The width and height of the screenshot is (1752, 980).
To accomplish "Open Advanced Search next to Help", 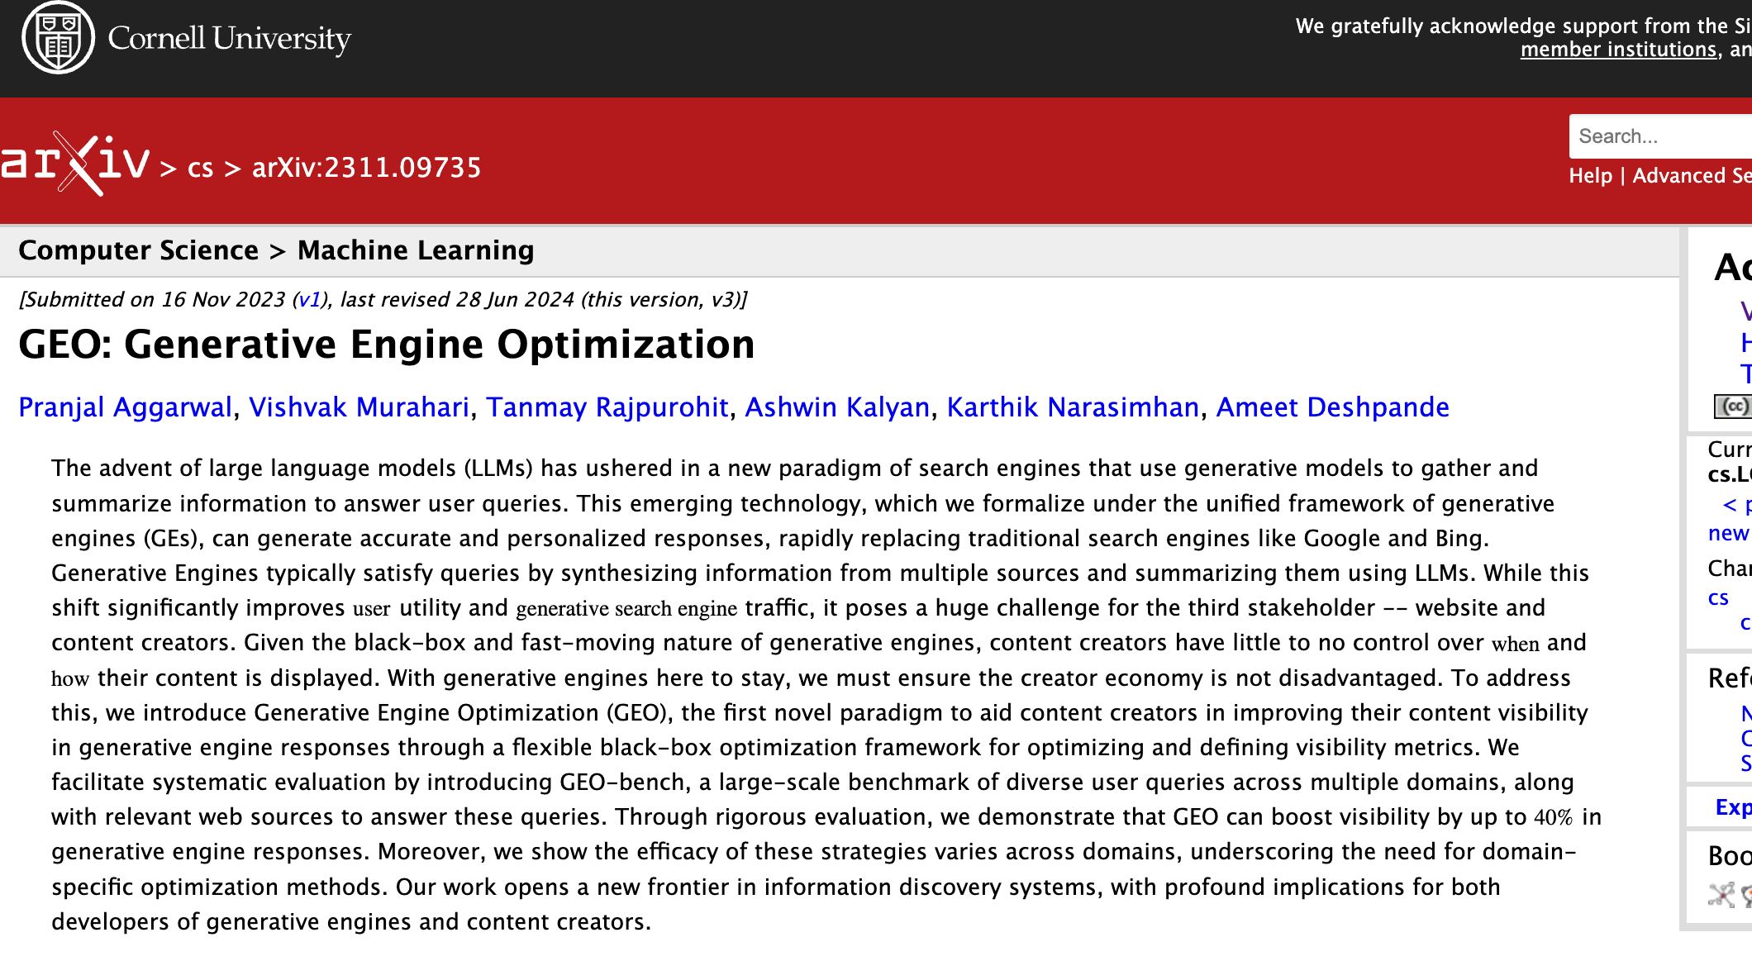I will click(1691, 176).
